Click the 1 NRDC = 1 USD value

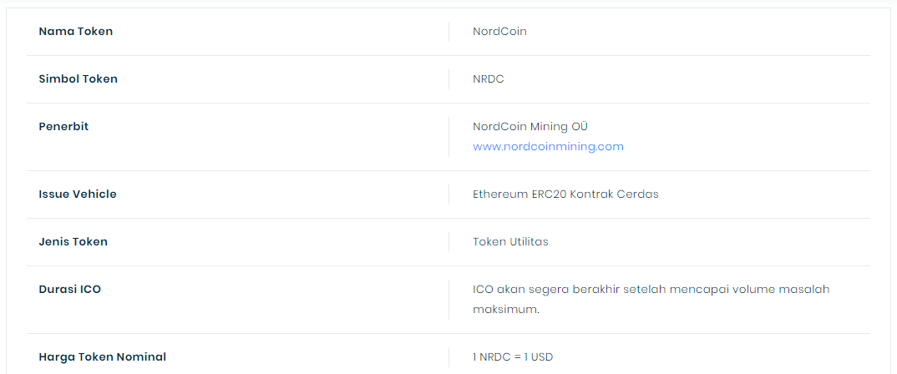click(x=513, y=356)
